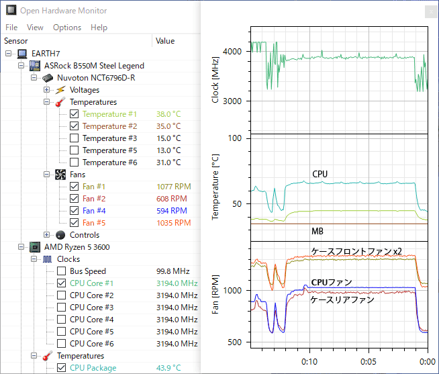Open the View menu

point(35,28)
